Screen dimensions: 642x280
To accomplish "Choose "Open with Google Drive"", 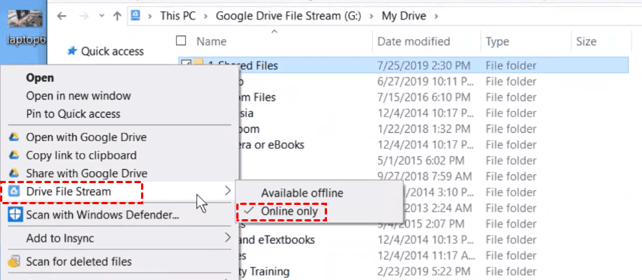I will (x=86, y=137).
